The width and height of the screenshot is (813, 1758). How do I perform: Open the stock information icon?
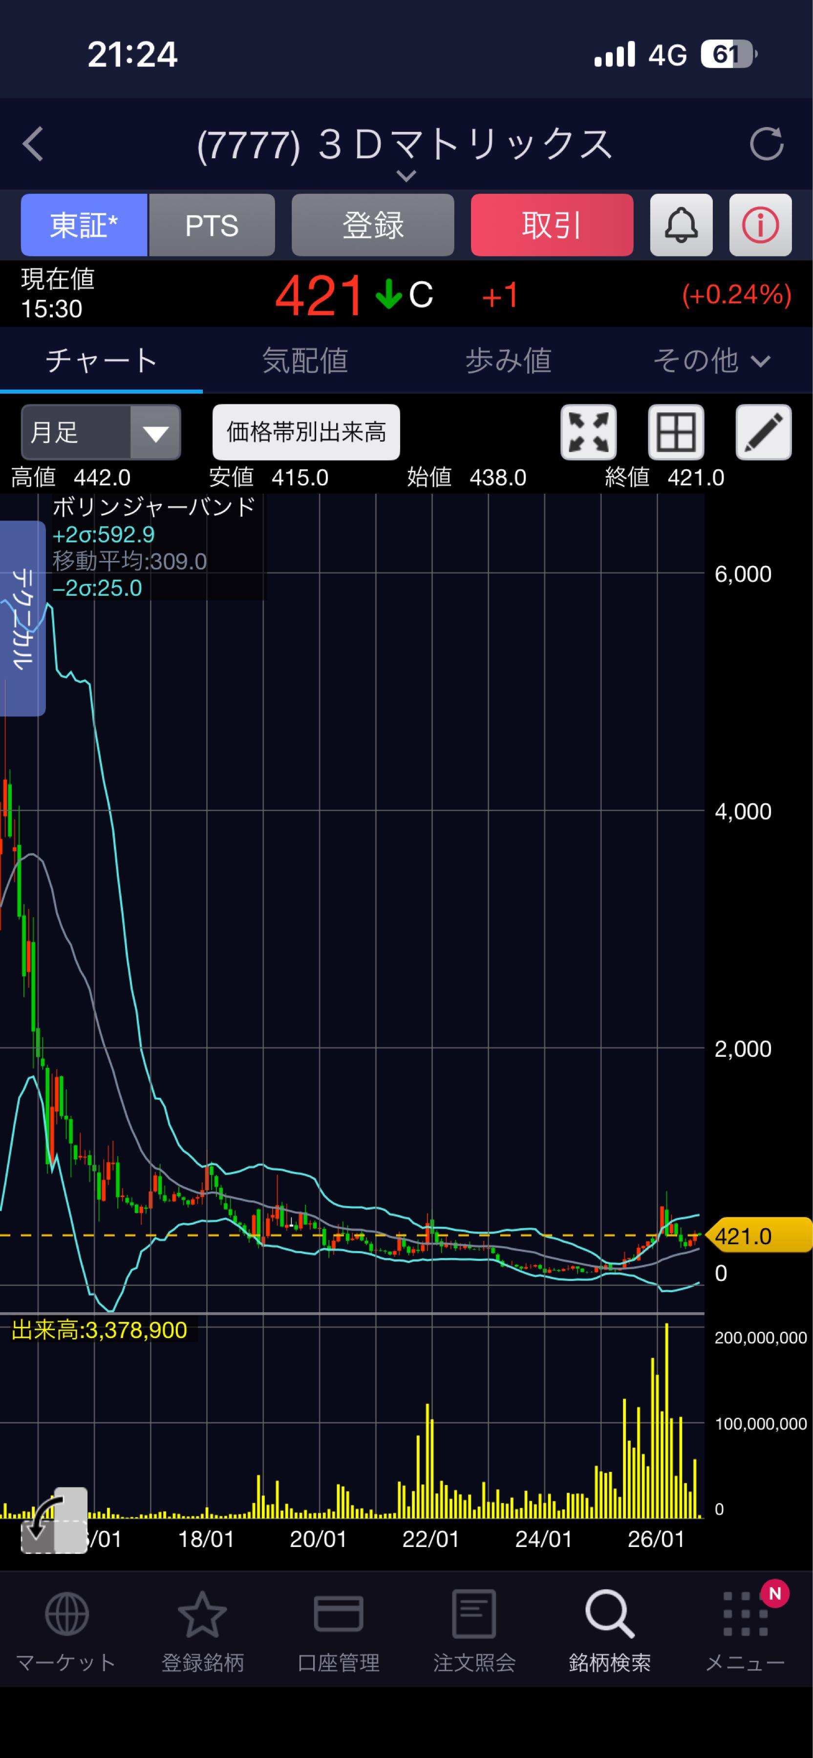760,225
